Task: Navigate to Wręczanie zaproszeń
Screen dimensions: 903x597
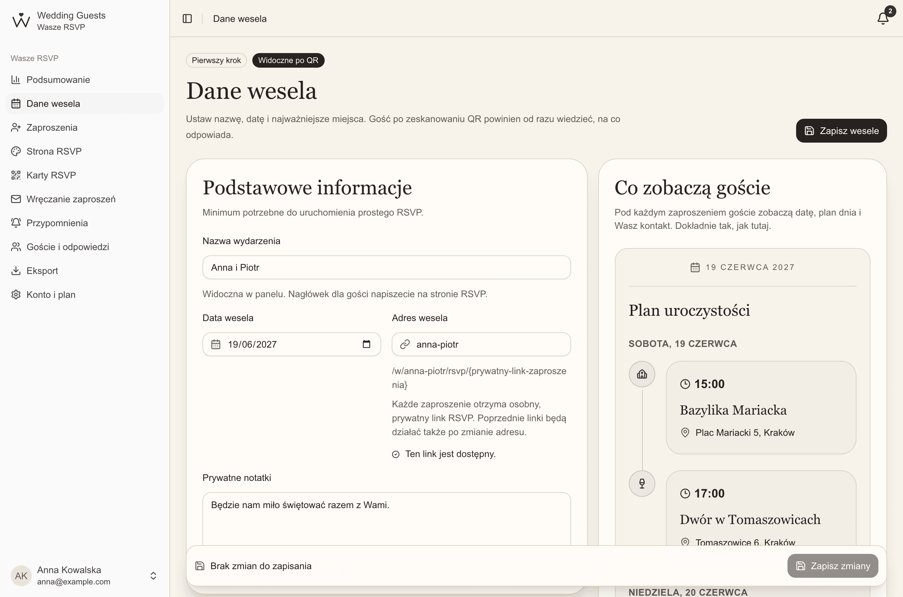Action: [x=85, y=199]
